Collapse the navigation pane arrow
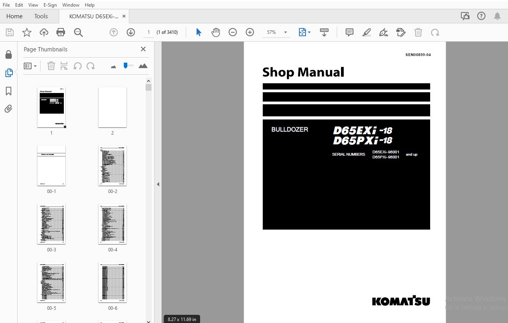Viewport: 508px width, 323px height. (x=158, y=184)
